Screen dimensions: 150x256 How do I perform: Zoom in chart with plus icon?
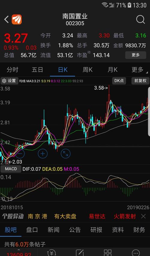(x=43, y=154)
